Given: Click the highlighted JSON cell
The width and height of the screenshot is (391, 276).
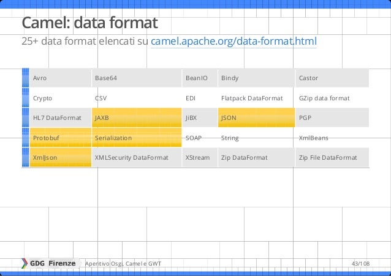Looking at the screenshot, I should point(257,117).
